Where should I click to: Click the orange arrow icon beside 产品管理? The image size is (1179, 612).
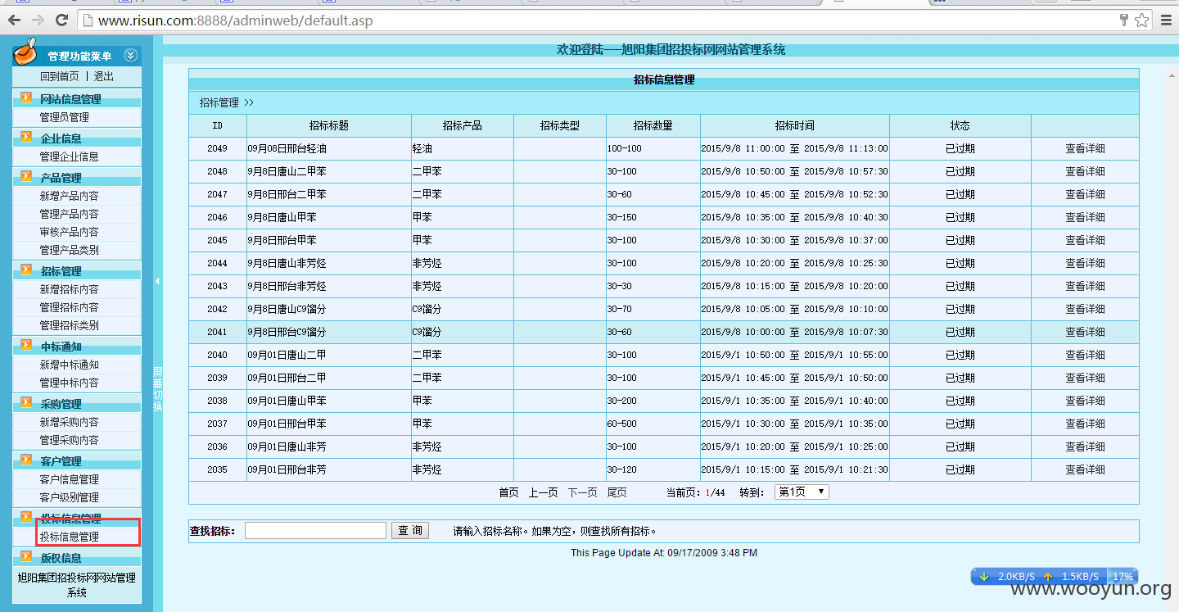click(26, 177)
